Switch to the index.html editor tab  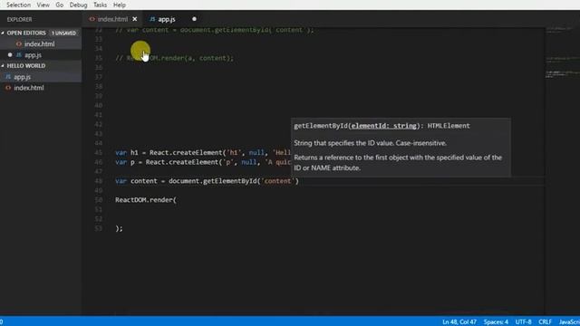point(112,19)
